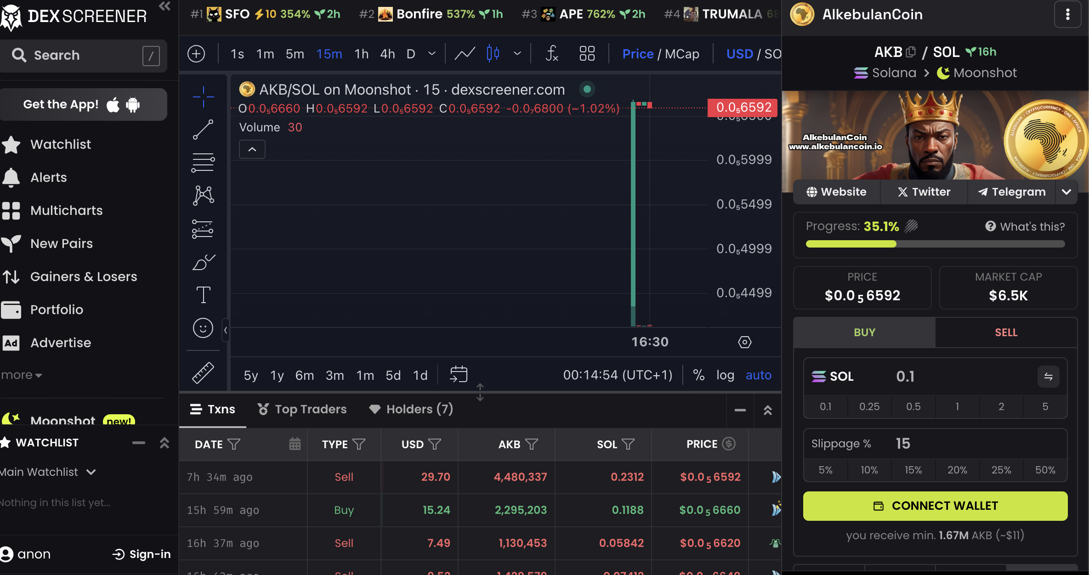Select the Fibonacci retracement tool
The image size is (1089, 575).
tap(203, 163)
